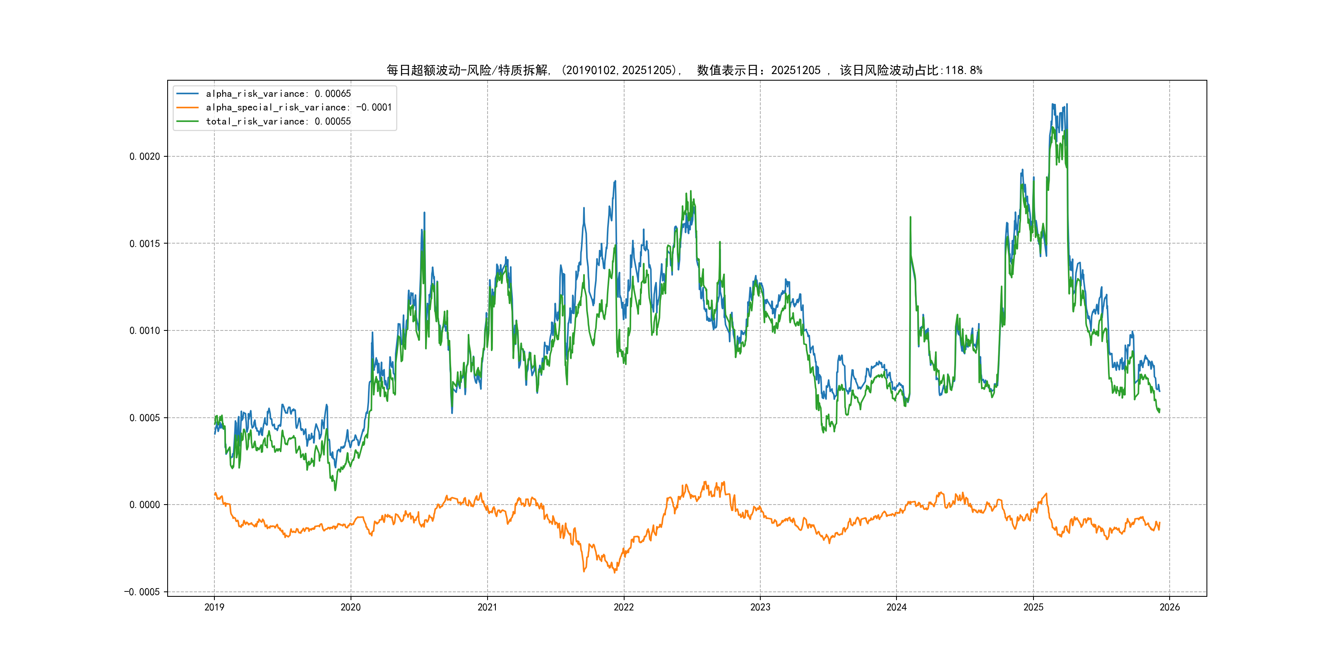
Task: Select the total_risk_variance: 0.00055 legend label
Action: click(x=278, y=121)
